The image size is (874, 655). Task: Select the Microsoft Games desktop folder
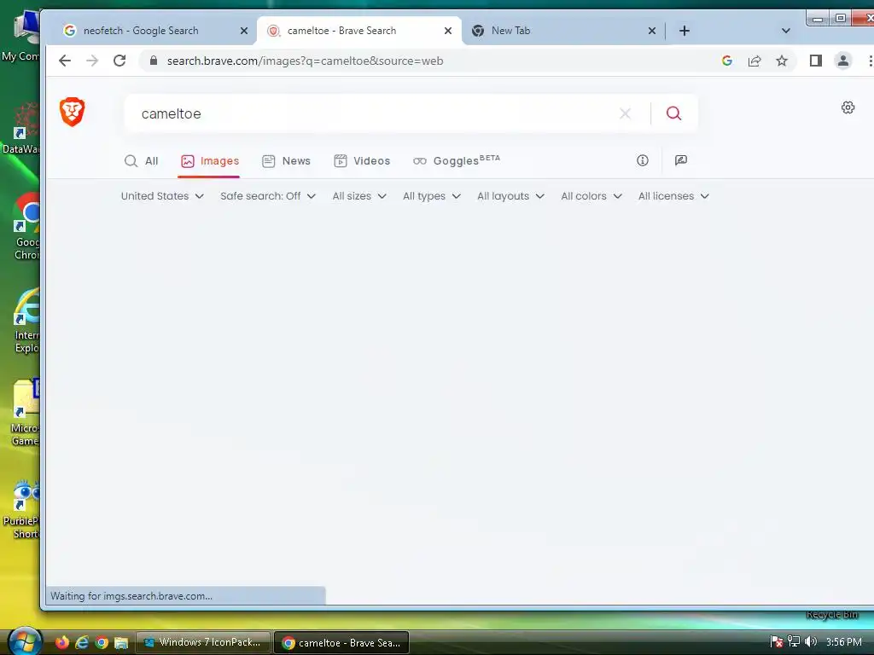[x=25, y=413]
